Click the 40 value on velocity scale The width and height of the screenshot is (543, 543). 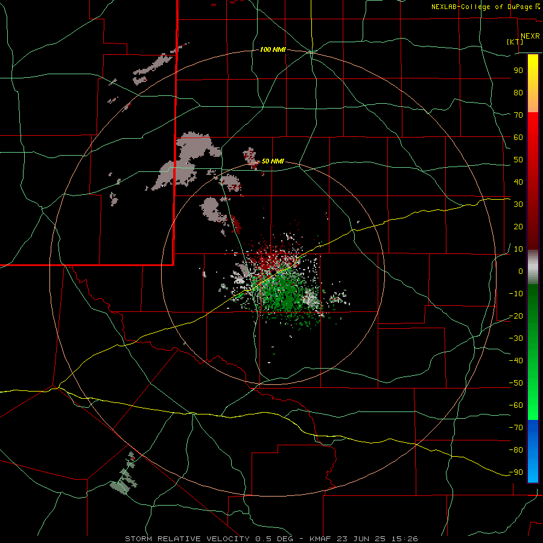tap(518, 182)
